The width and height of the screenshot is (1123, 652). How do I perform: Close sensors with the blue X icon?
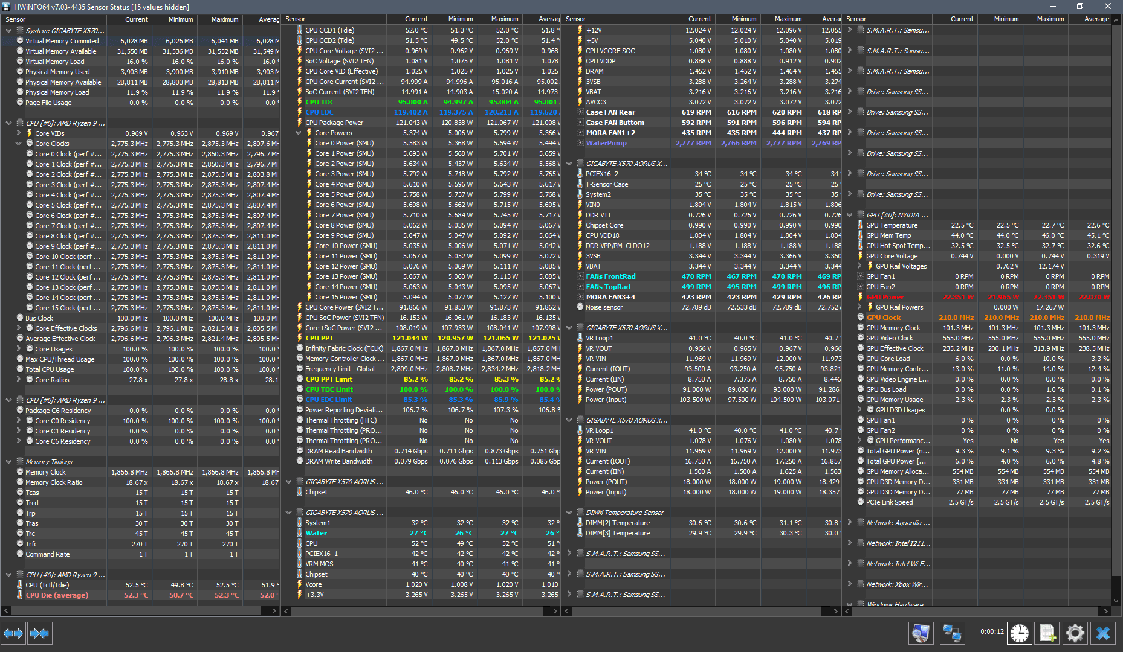point(1104,633)
